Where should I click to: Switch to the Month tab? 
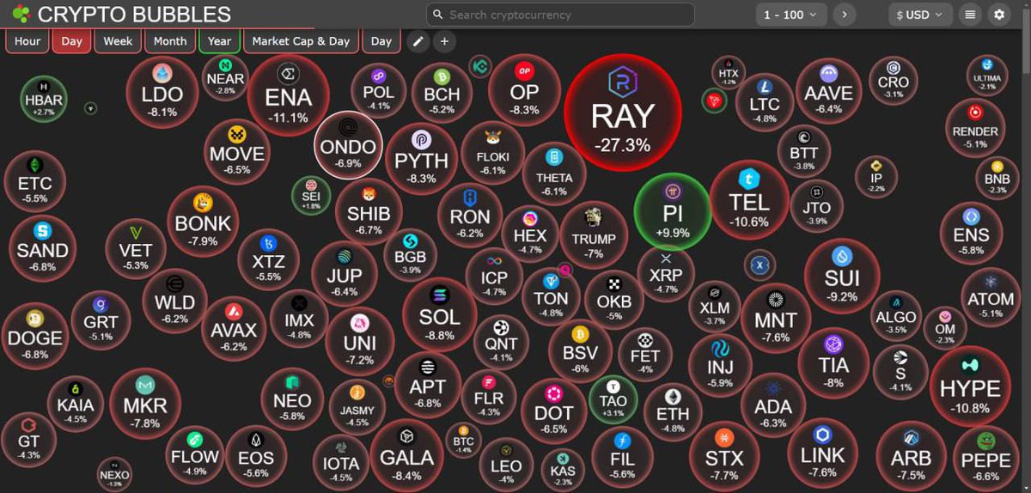tap(170, 41)
